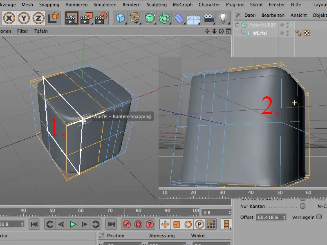This screenshot has height=245, width=327.
Task: Open the Animieren menu
Action: (76, 4)
